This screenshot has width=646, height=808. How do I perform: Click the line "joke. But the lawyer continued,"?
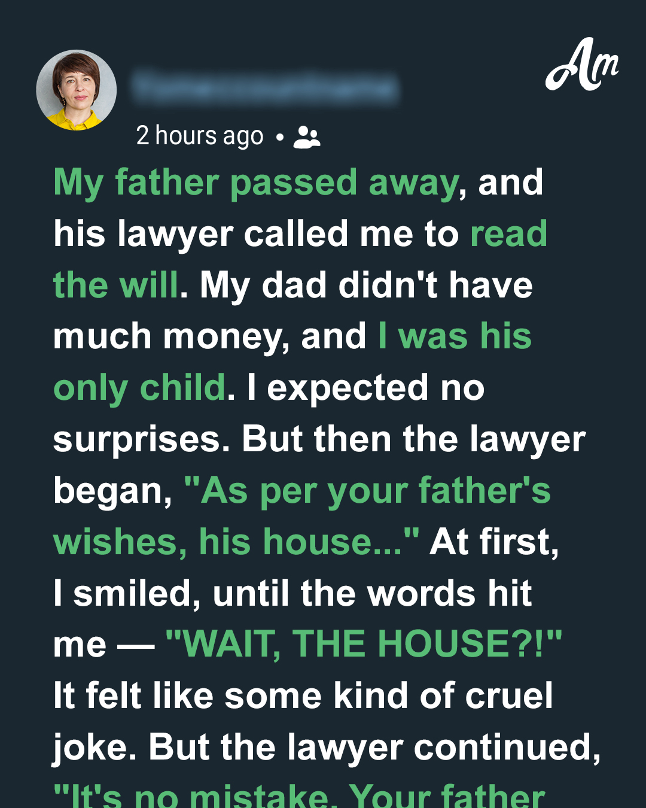tap(327, 748)
